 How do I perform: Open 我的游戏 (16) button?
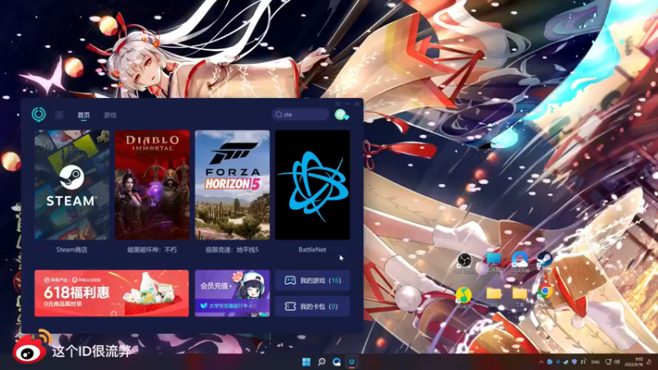(313, 280)
